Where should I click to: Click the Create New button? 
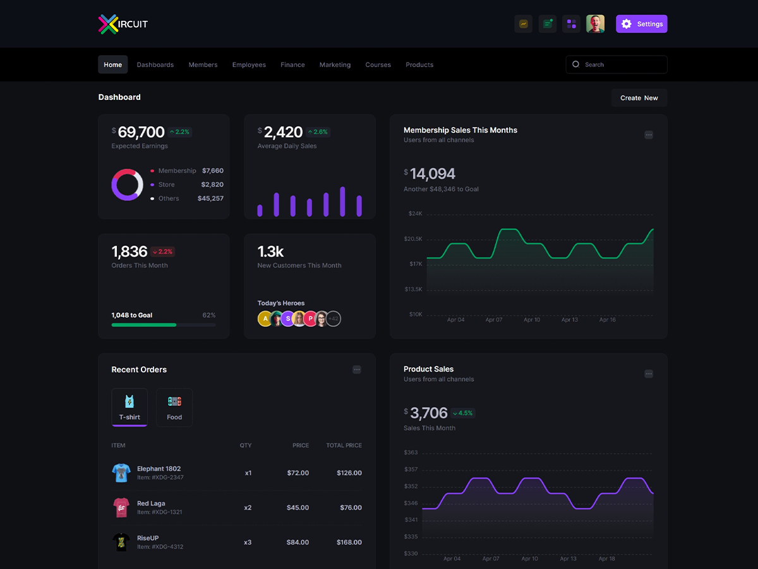pos(639,97)
